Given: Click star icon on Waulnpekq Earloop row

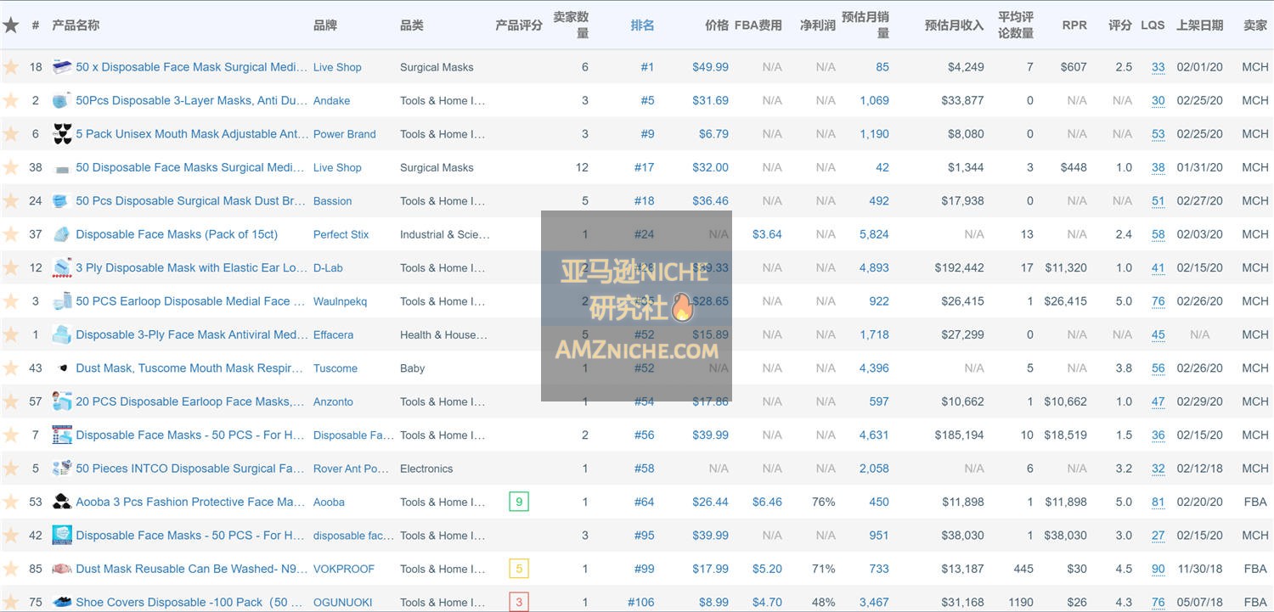Looking at the screenshot, I should click(10, 301).
